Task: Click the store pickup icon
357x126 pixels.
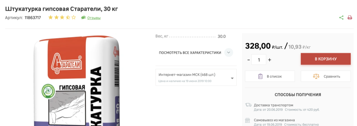Action: coord(248,120)
